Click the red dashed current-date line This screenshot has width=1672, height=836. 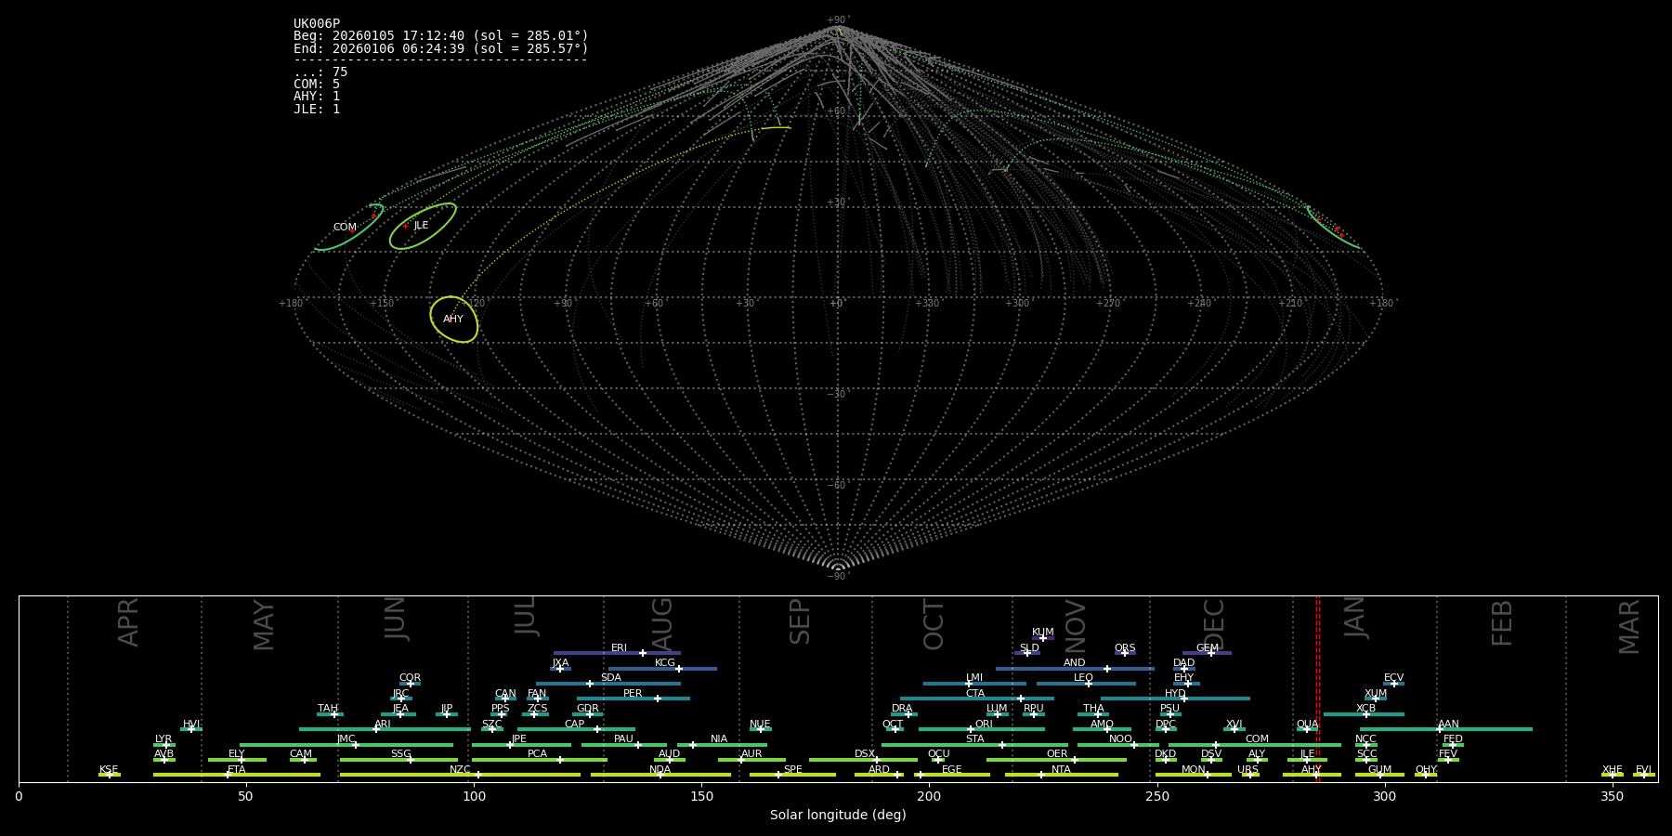(x=1318, y=687)
